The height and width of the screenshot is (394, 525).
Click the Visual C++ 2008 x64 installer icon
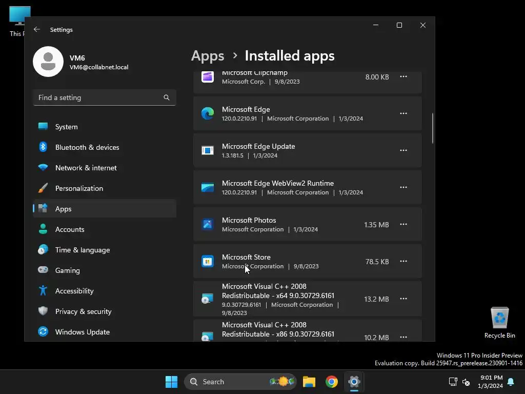(x=208, y=299)
